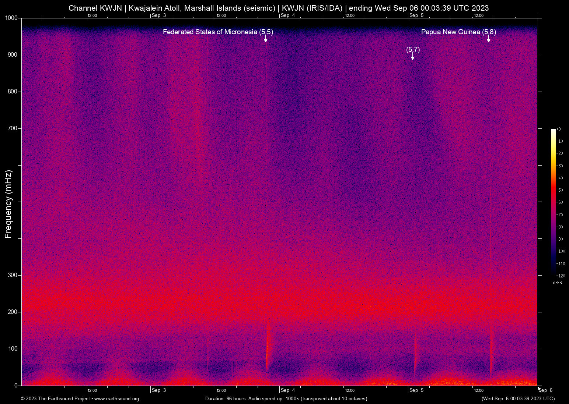Viewport: 569px width, 404px height.
Task: Click the '-100' color scale label
Action: pyautogui.click(x=561, y=251)
